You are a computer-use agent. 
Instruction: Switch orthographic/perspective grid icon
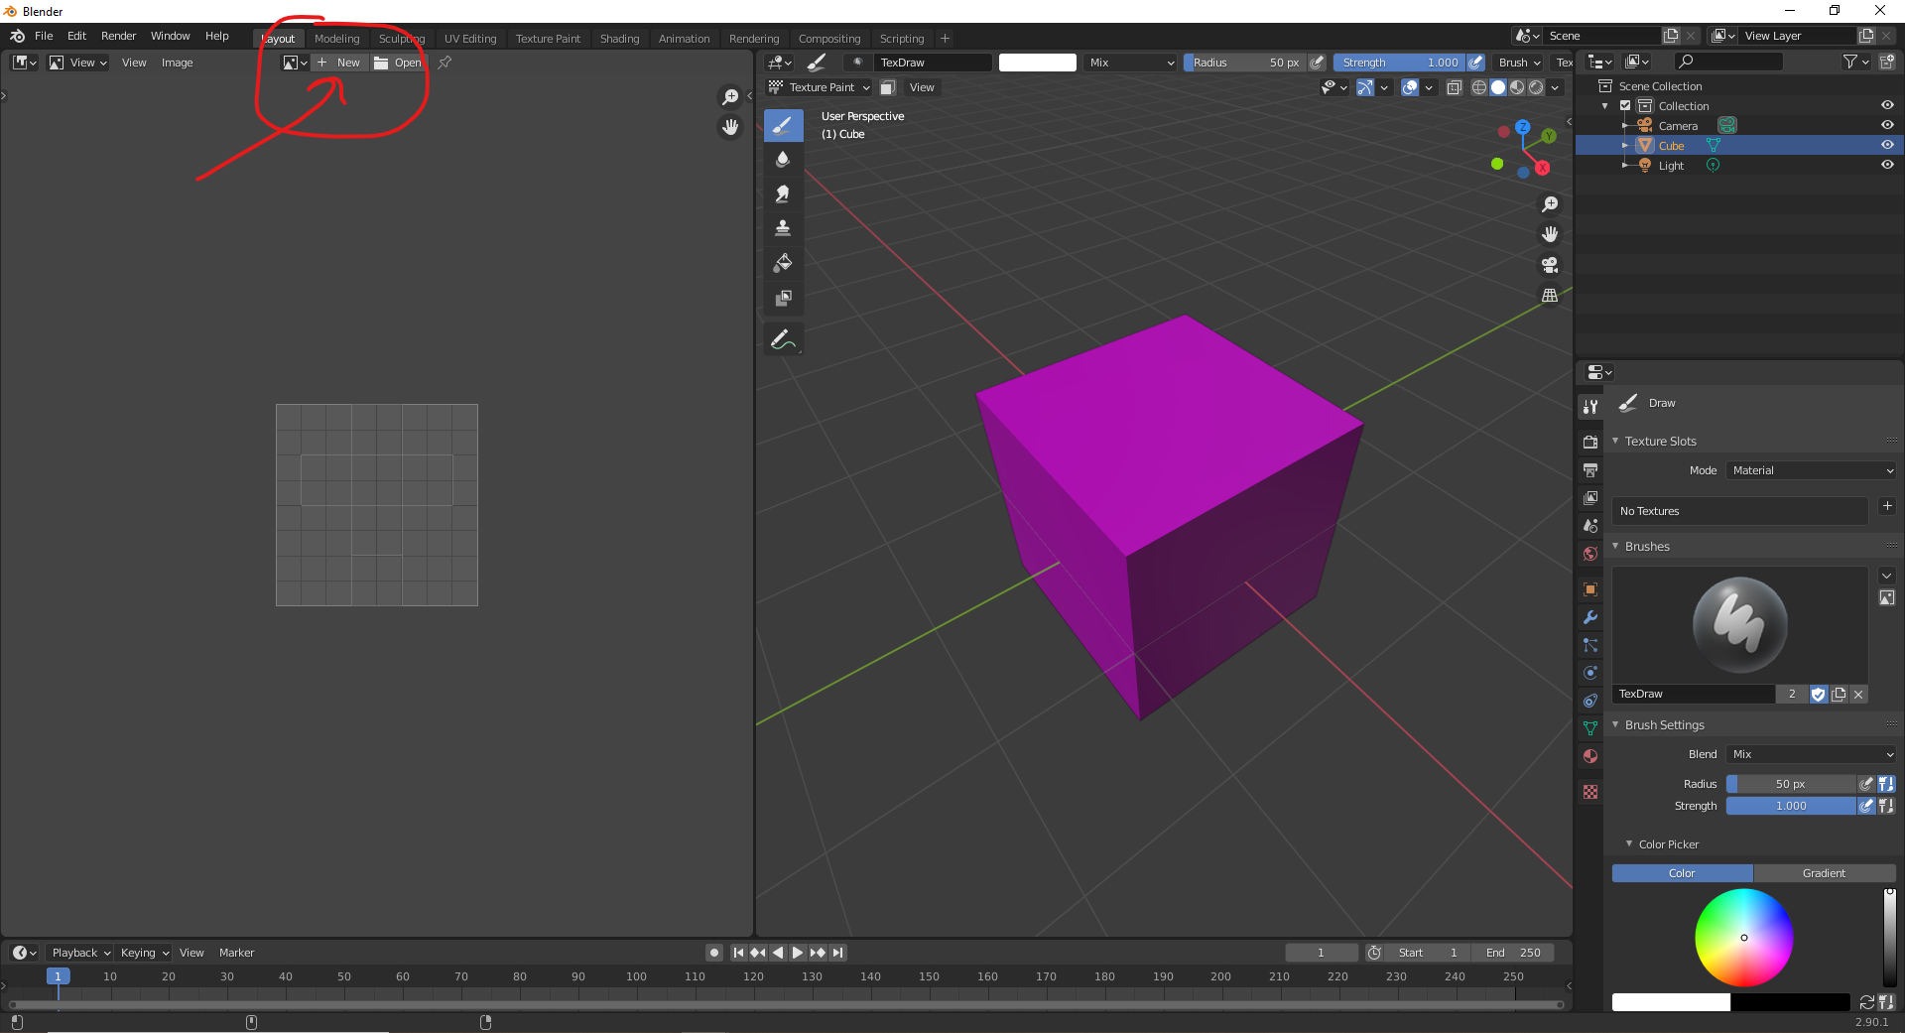point(1550,296)
